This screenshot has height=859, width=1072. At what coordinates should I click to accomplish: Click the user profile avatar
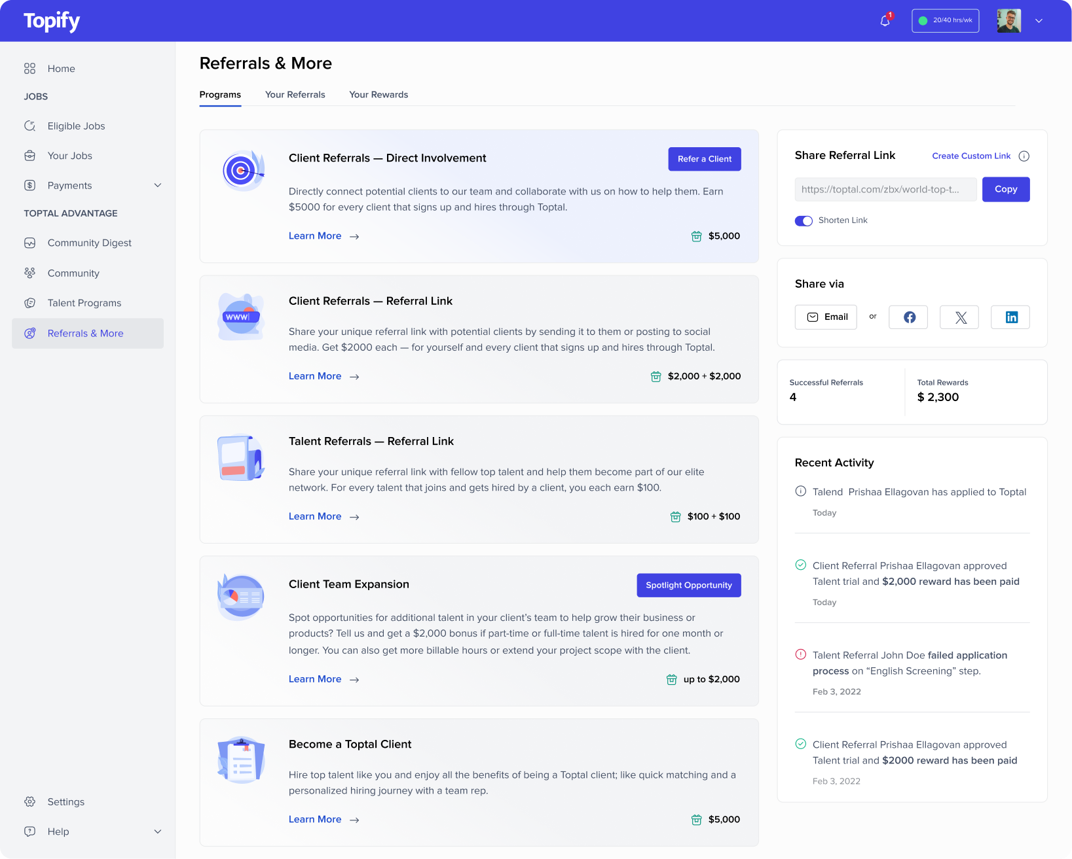(x=1008, y=21)
